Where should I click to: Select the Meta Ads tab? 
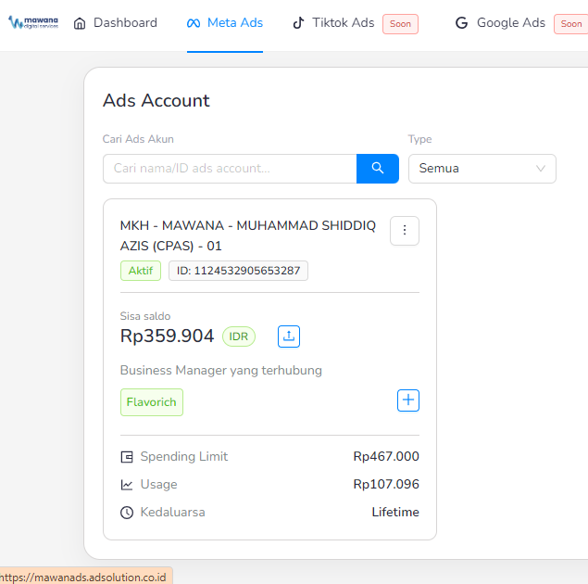pyautogui.click(x=225, y=23)
